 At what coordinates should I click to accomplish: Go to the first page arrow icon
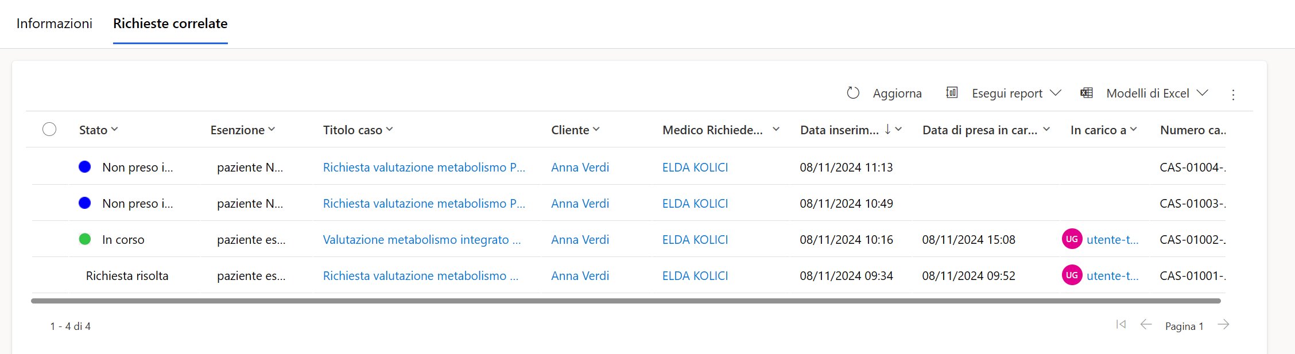pyautogui.click(x=1120, y=325)
